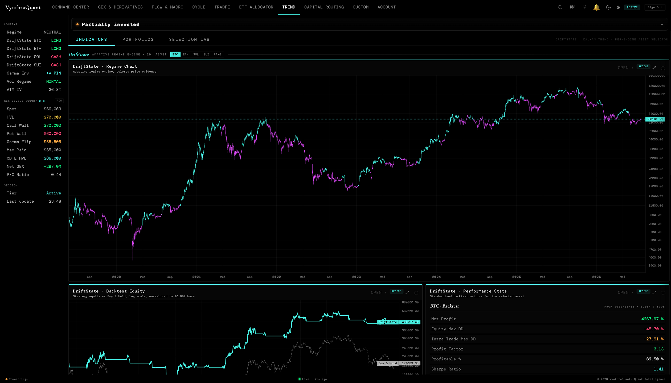
Task: Toggle dark mode moon icon
Action: pyautogui.click(x=608, y=7)
